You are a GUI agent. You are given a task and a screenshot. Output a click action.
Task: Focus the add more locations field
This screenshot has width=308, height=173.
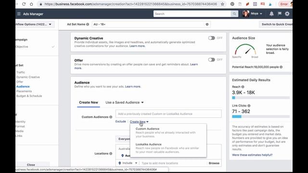point(173,163)
